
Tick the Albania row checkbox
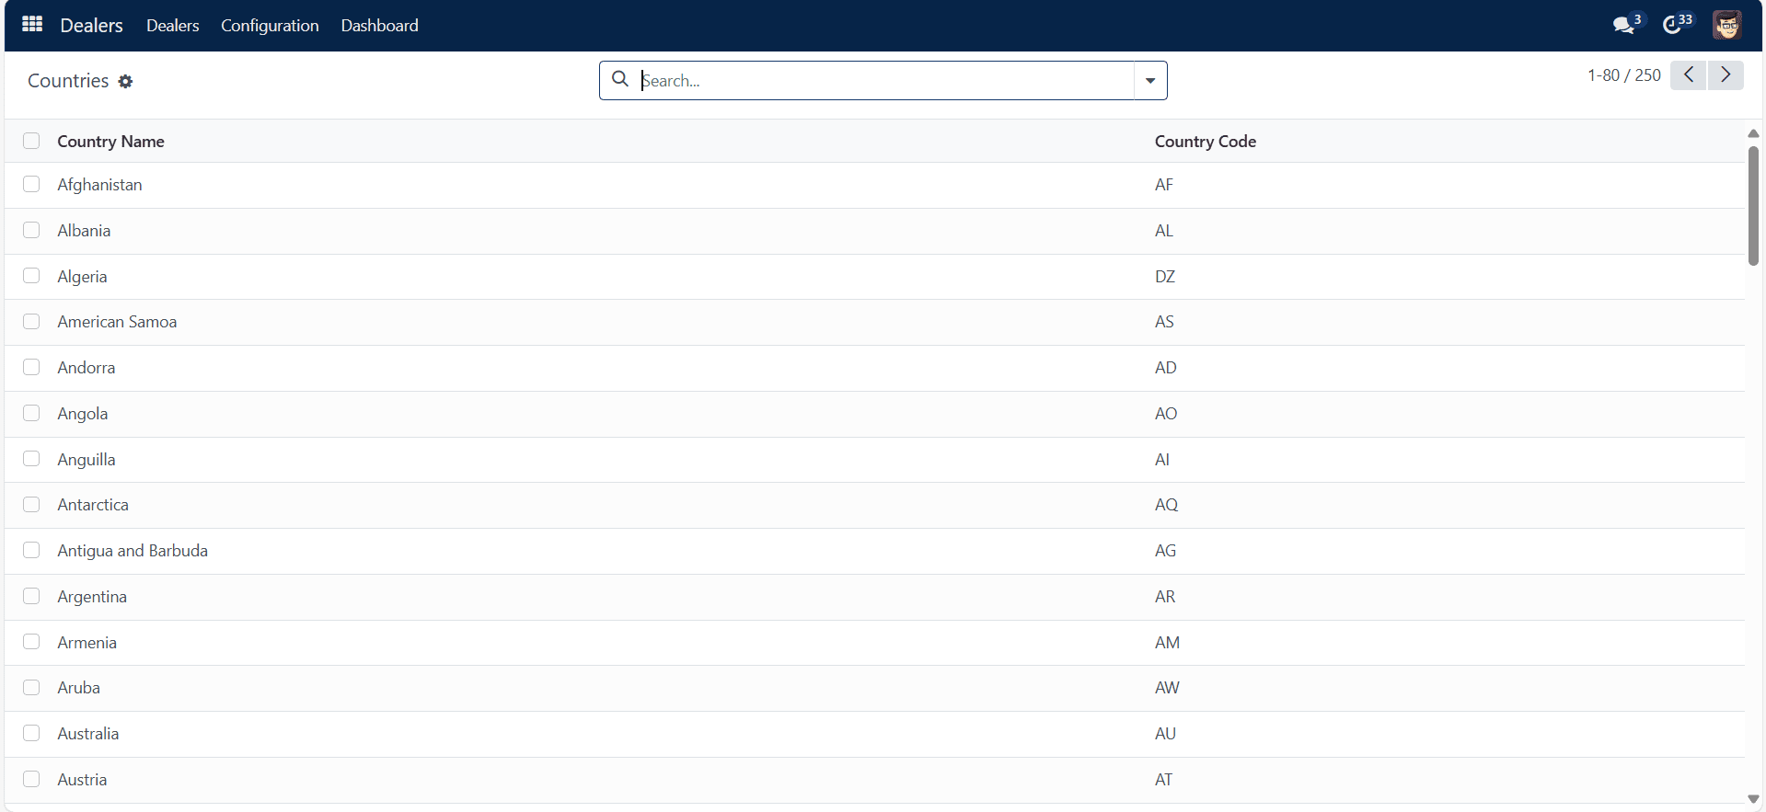coord(31,230)
